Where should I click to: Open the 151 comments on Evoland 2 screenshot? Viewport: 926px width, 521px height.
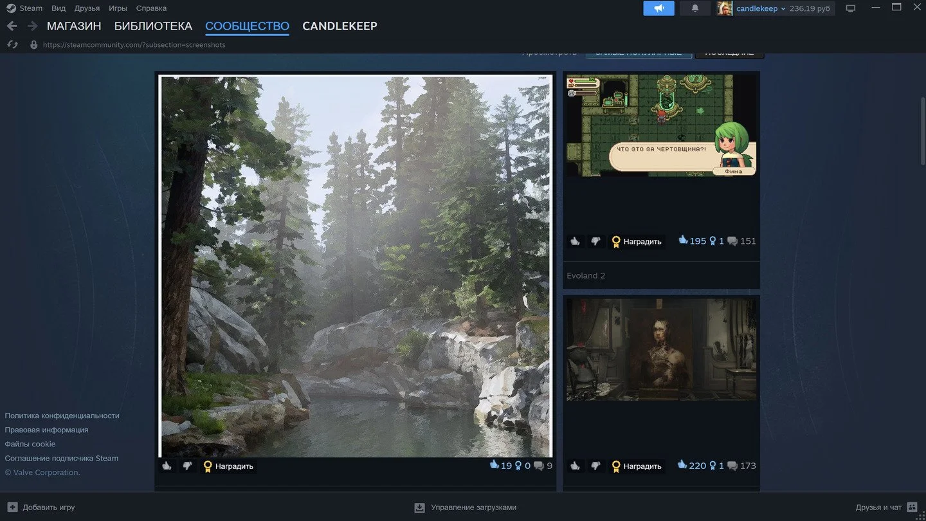coord(741,241)
